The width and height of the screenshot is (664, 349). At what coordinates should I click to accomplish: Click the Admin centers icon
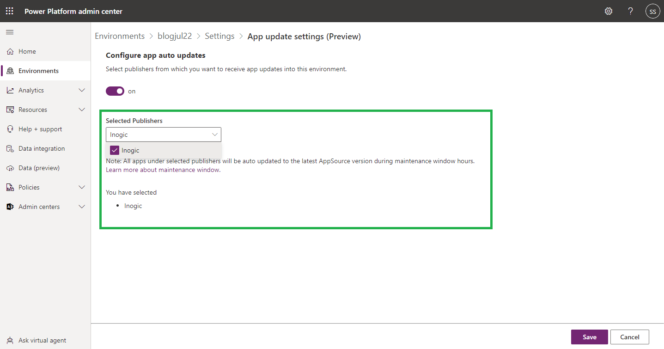(x=10, y=207)
